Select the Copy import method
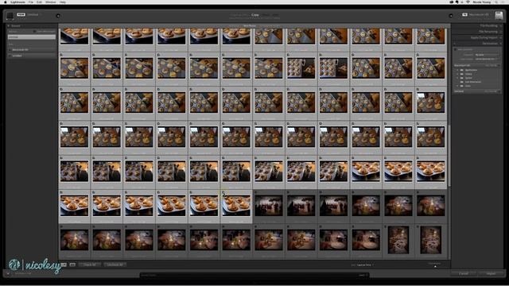 255,15
